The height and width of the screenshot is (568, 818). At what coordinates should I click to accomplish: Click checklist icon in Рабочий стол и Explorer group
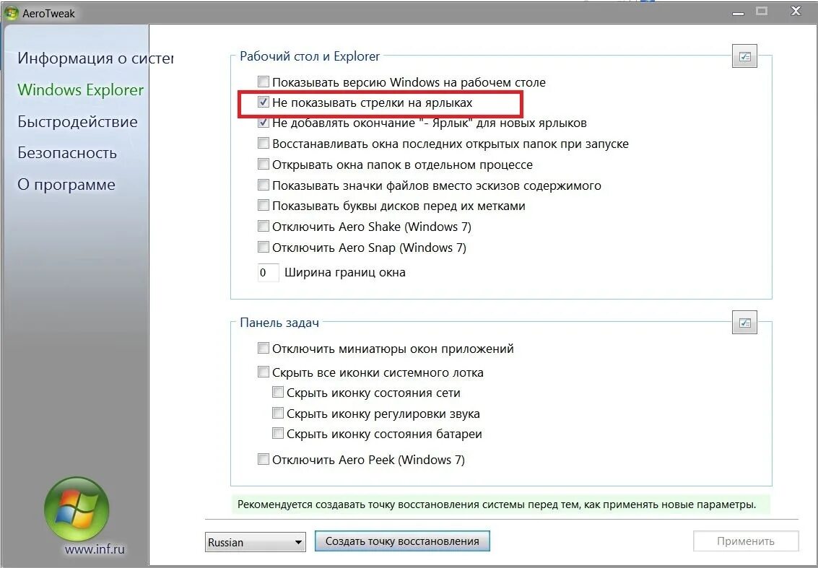(744, 57)
